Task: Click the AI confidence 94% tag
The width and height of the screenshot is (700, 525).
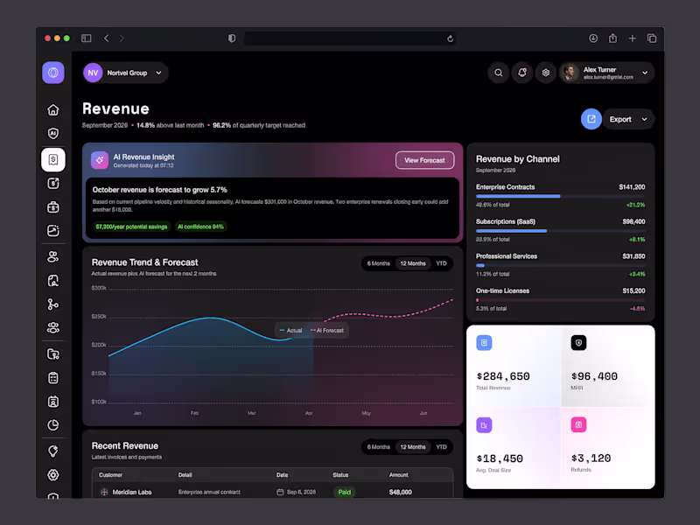Action: pyautogui.click(x=200, y=227)
